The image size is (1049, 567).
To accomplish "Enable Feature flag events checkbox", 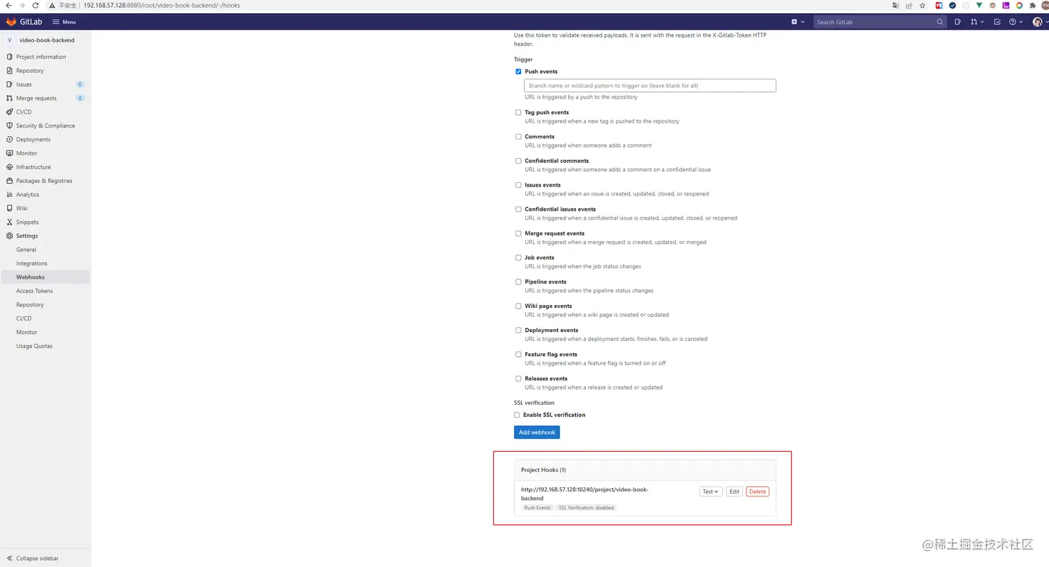I will (x=518, y=354).
